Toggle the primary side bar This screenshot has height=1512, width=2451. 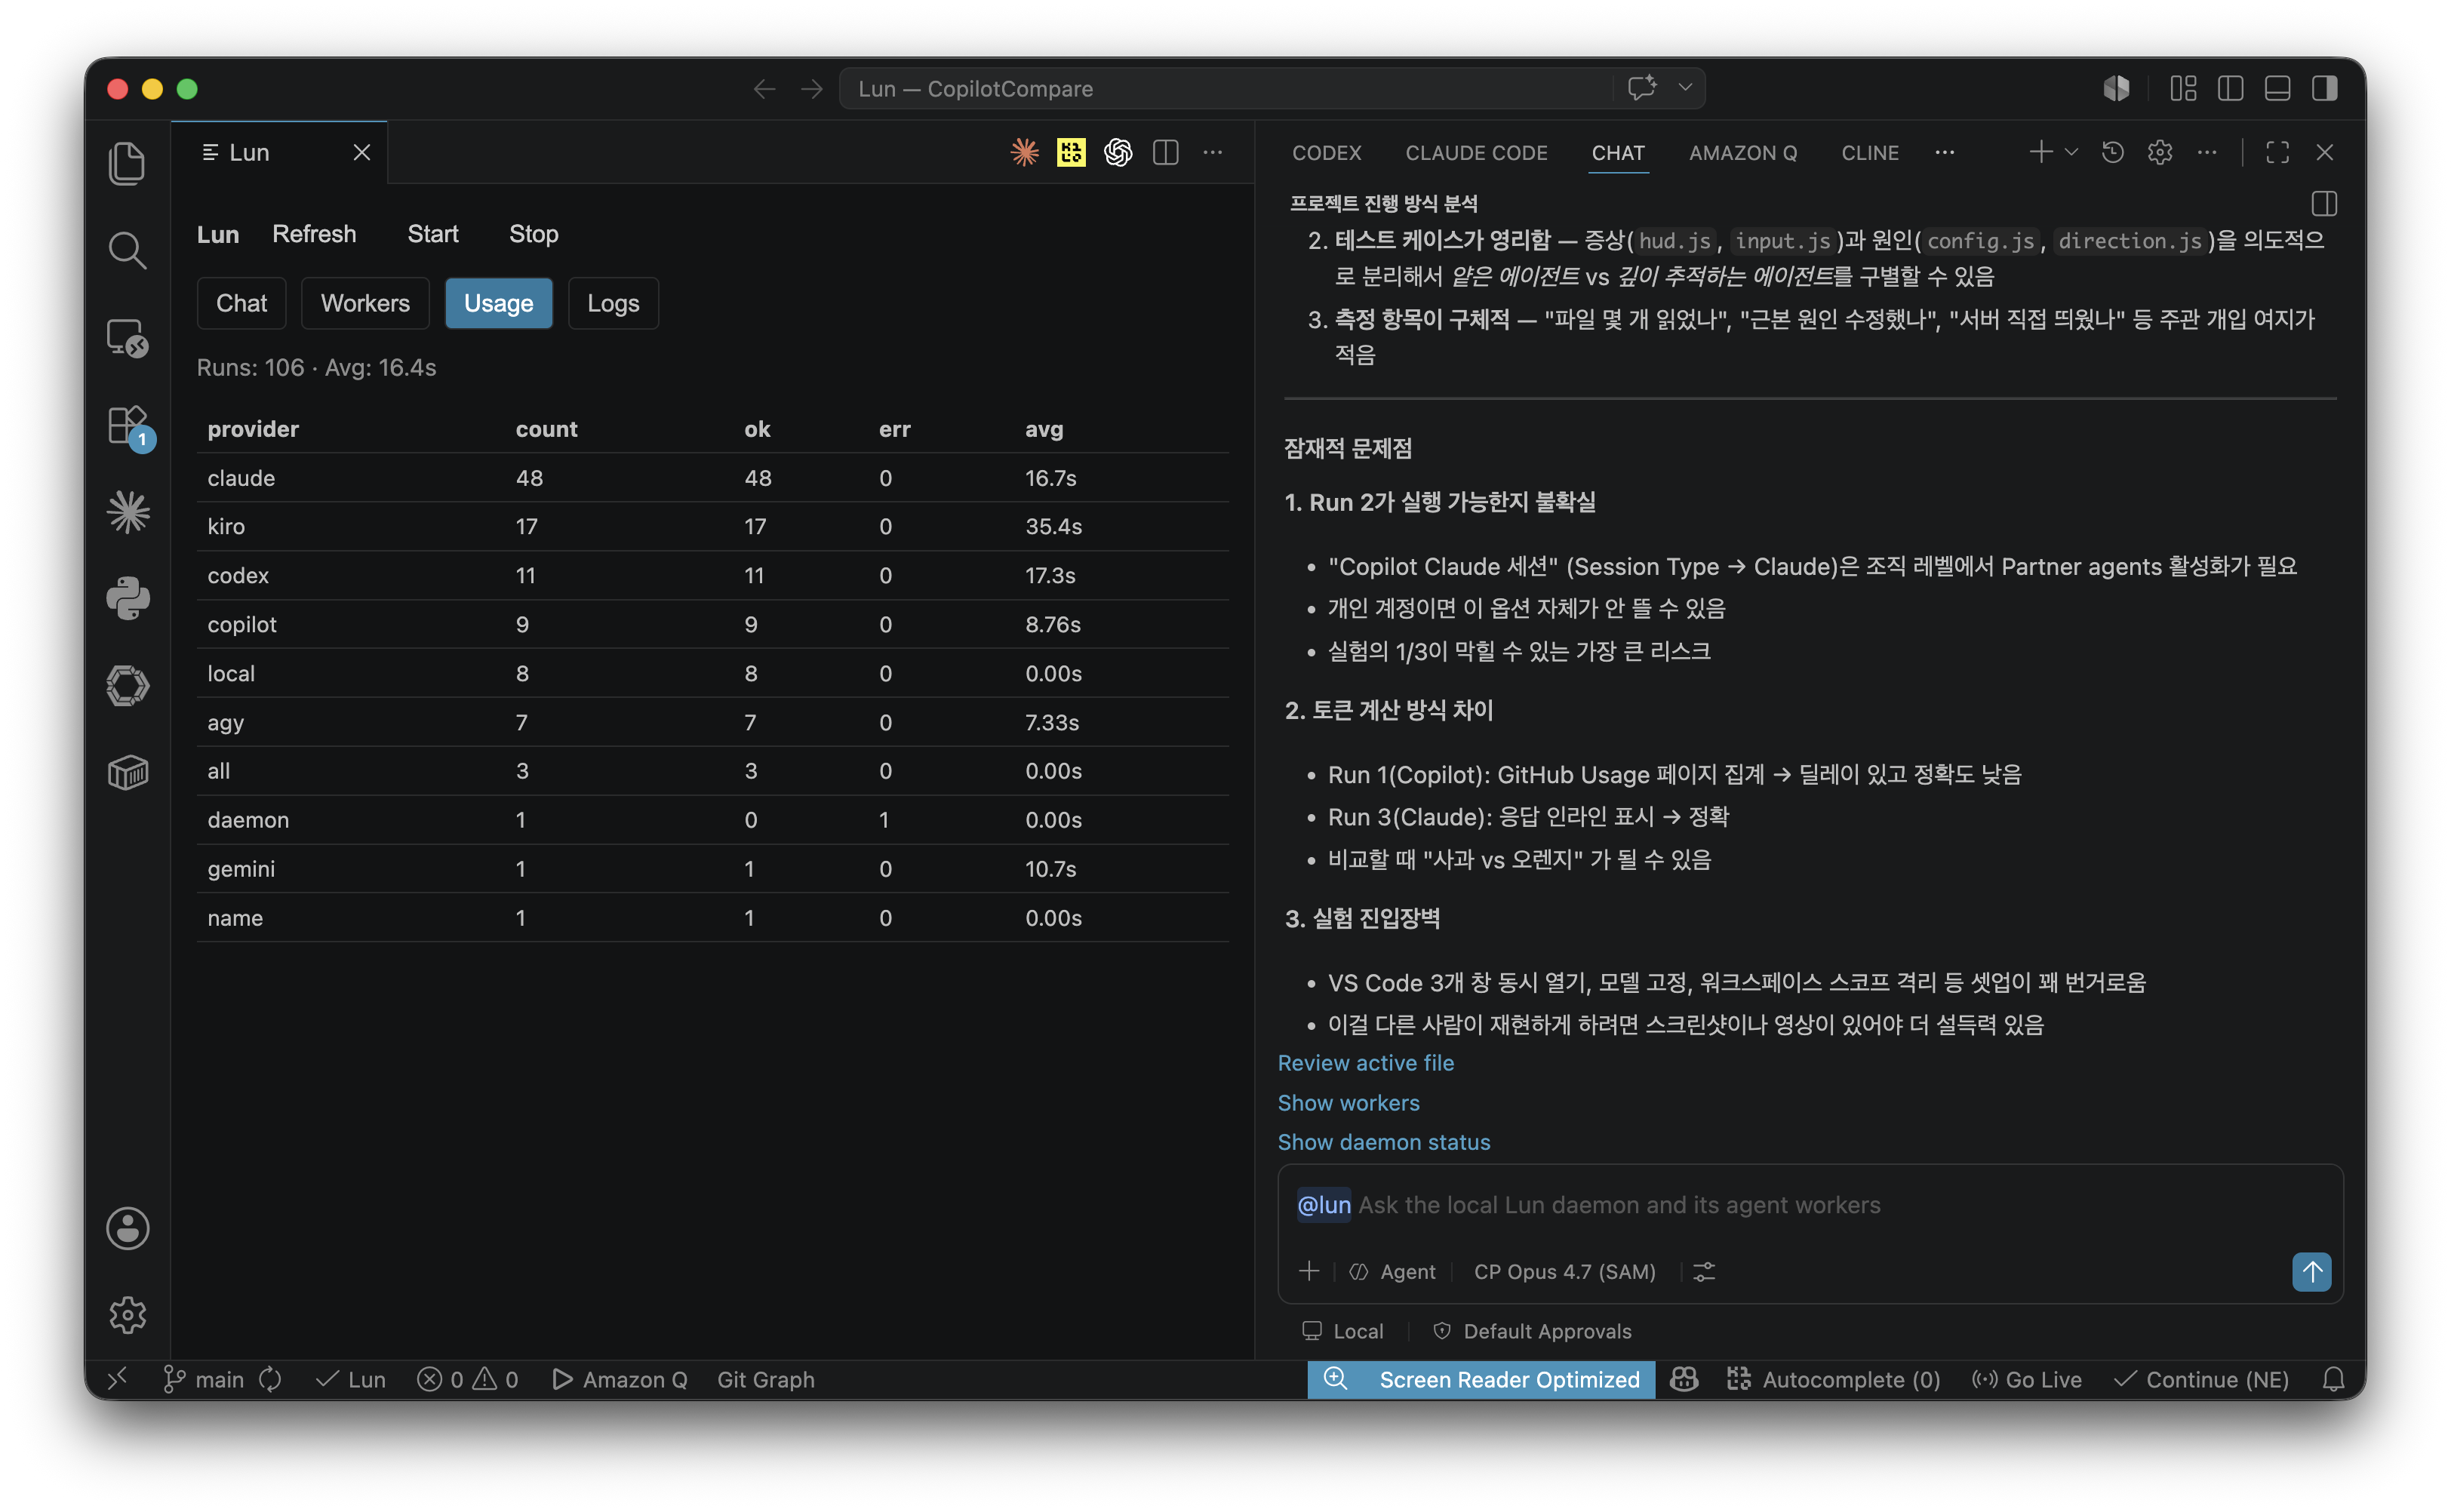[x=2230, y=89]
